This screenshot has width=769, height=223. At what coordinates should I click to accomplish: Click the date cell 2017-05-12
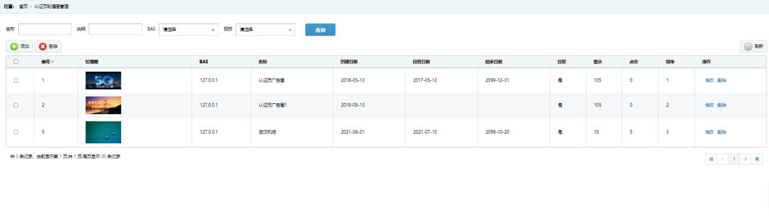coord(425,80)
